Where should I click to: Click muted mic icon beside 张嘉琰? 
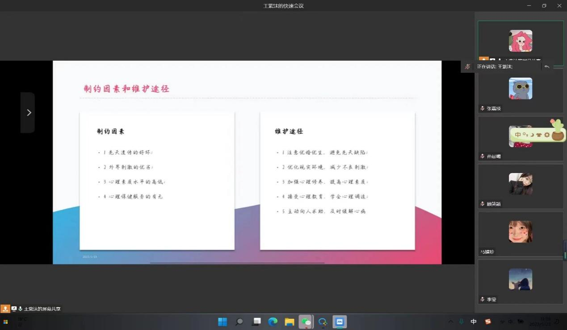click(x=482, y=108)
